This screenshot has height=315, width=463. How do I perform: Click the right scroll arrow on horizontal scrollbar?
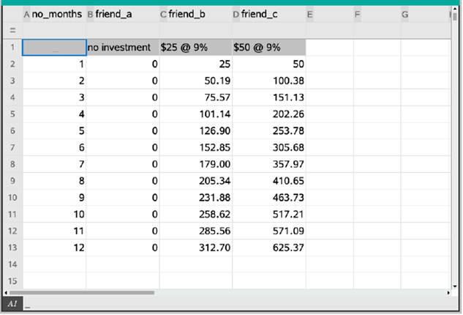[448, 292]
